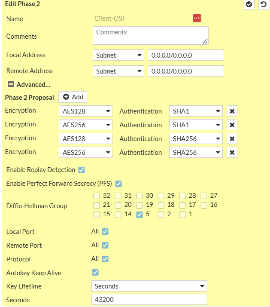Uncheck Protocol All checkbox
This screenshot has width=270, height=307.
[x=105, y=259]
